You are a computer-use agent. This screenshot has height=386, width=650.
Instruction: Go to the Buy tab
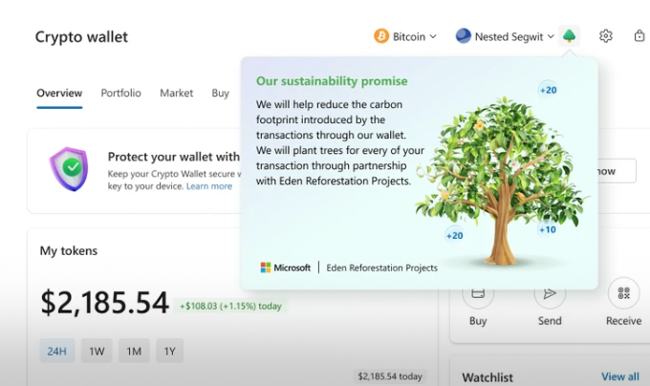point(220,93)
